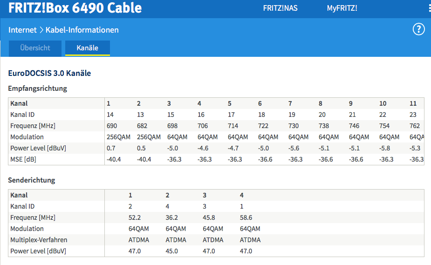The height and width of the screenshot is (265, 431).
Task: Open the help question mark icon
Action: (x=418, y=30)
